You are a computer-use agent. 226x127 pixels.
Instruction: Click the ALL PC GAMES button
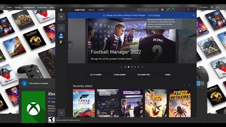[x=96, y=74]
